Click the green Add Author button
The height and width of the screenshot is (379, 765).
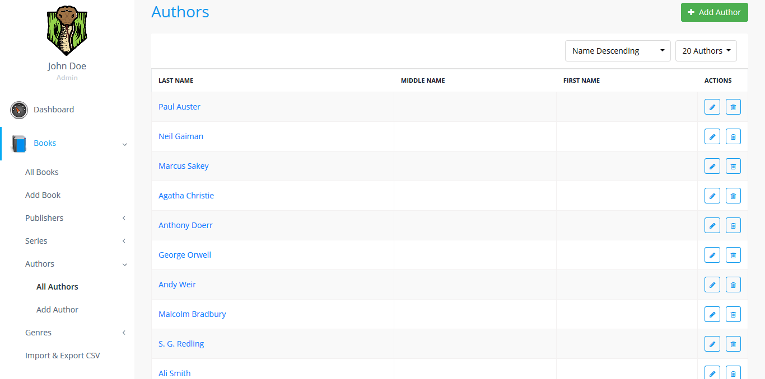[x=714, y=12]
